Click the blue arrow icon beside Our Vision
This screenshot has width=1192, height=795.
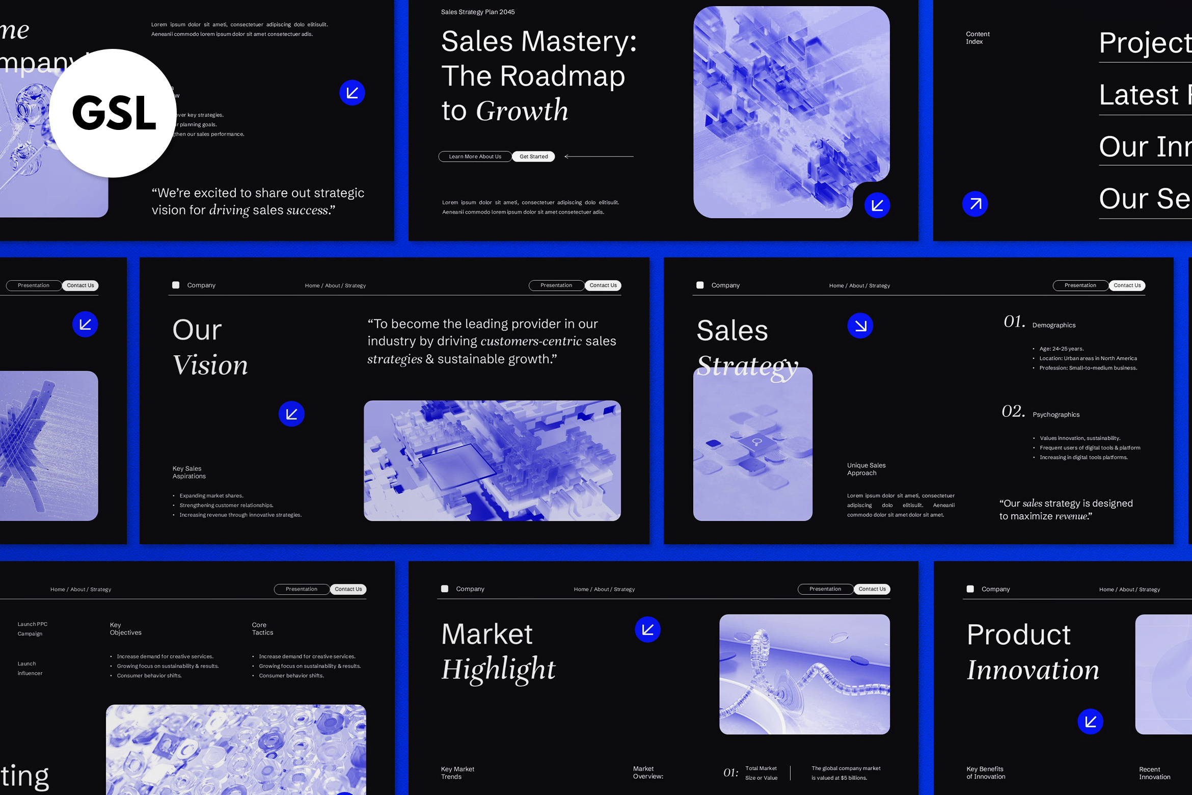click(291, 414)
